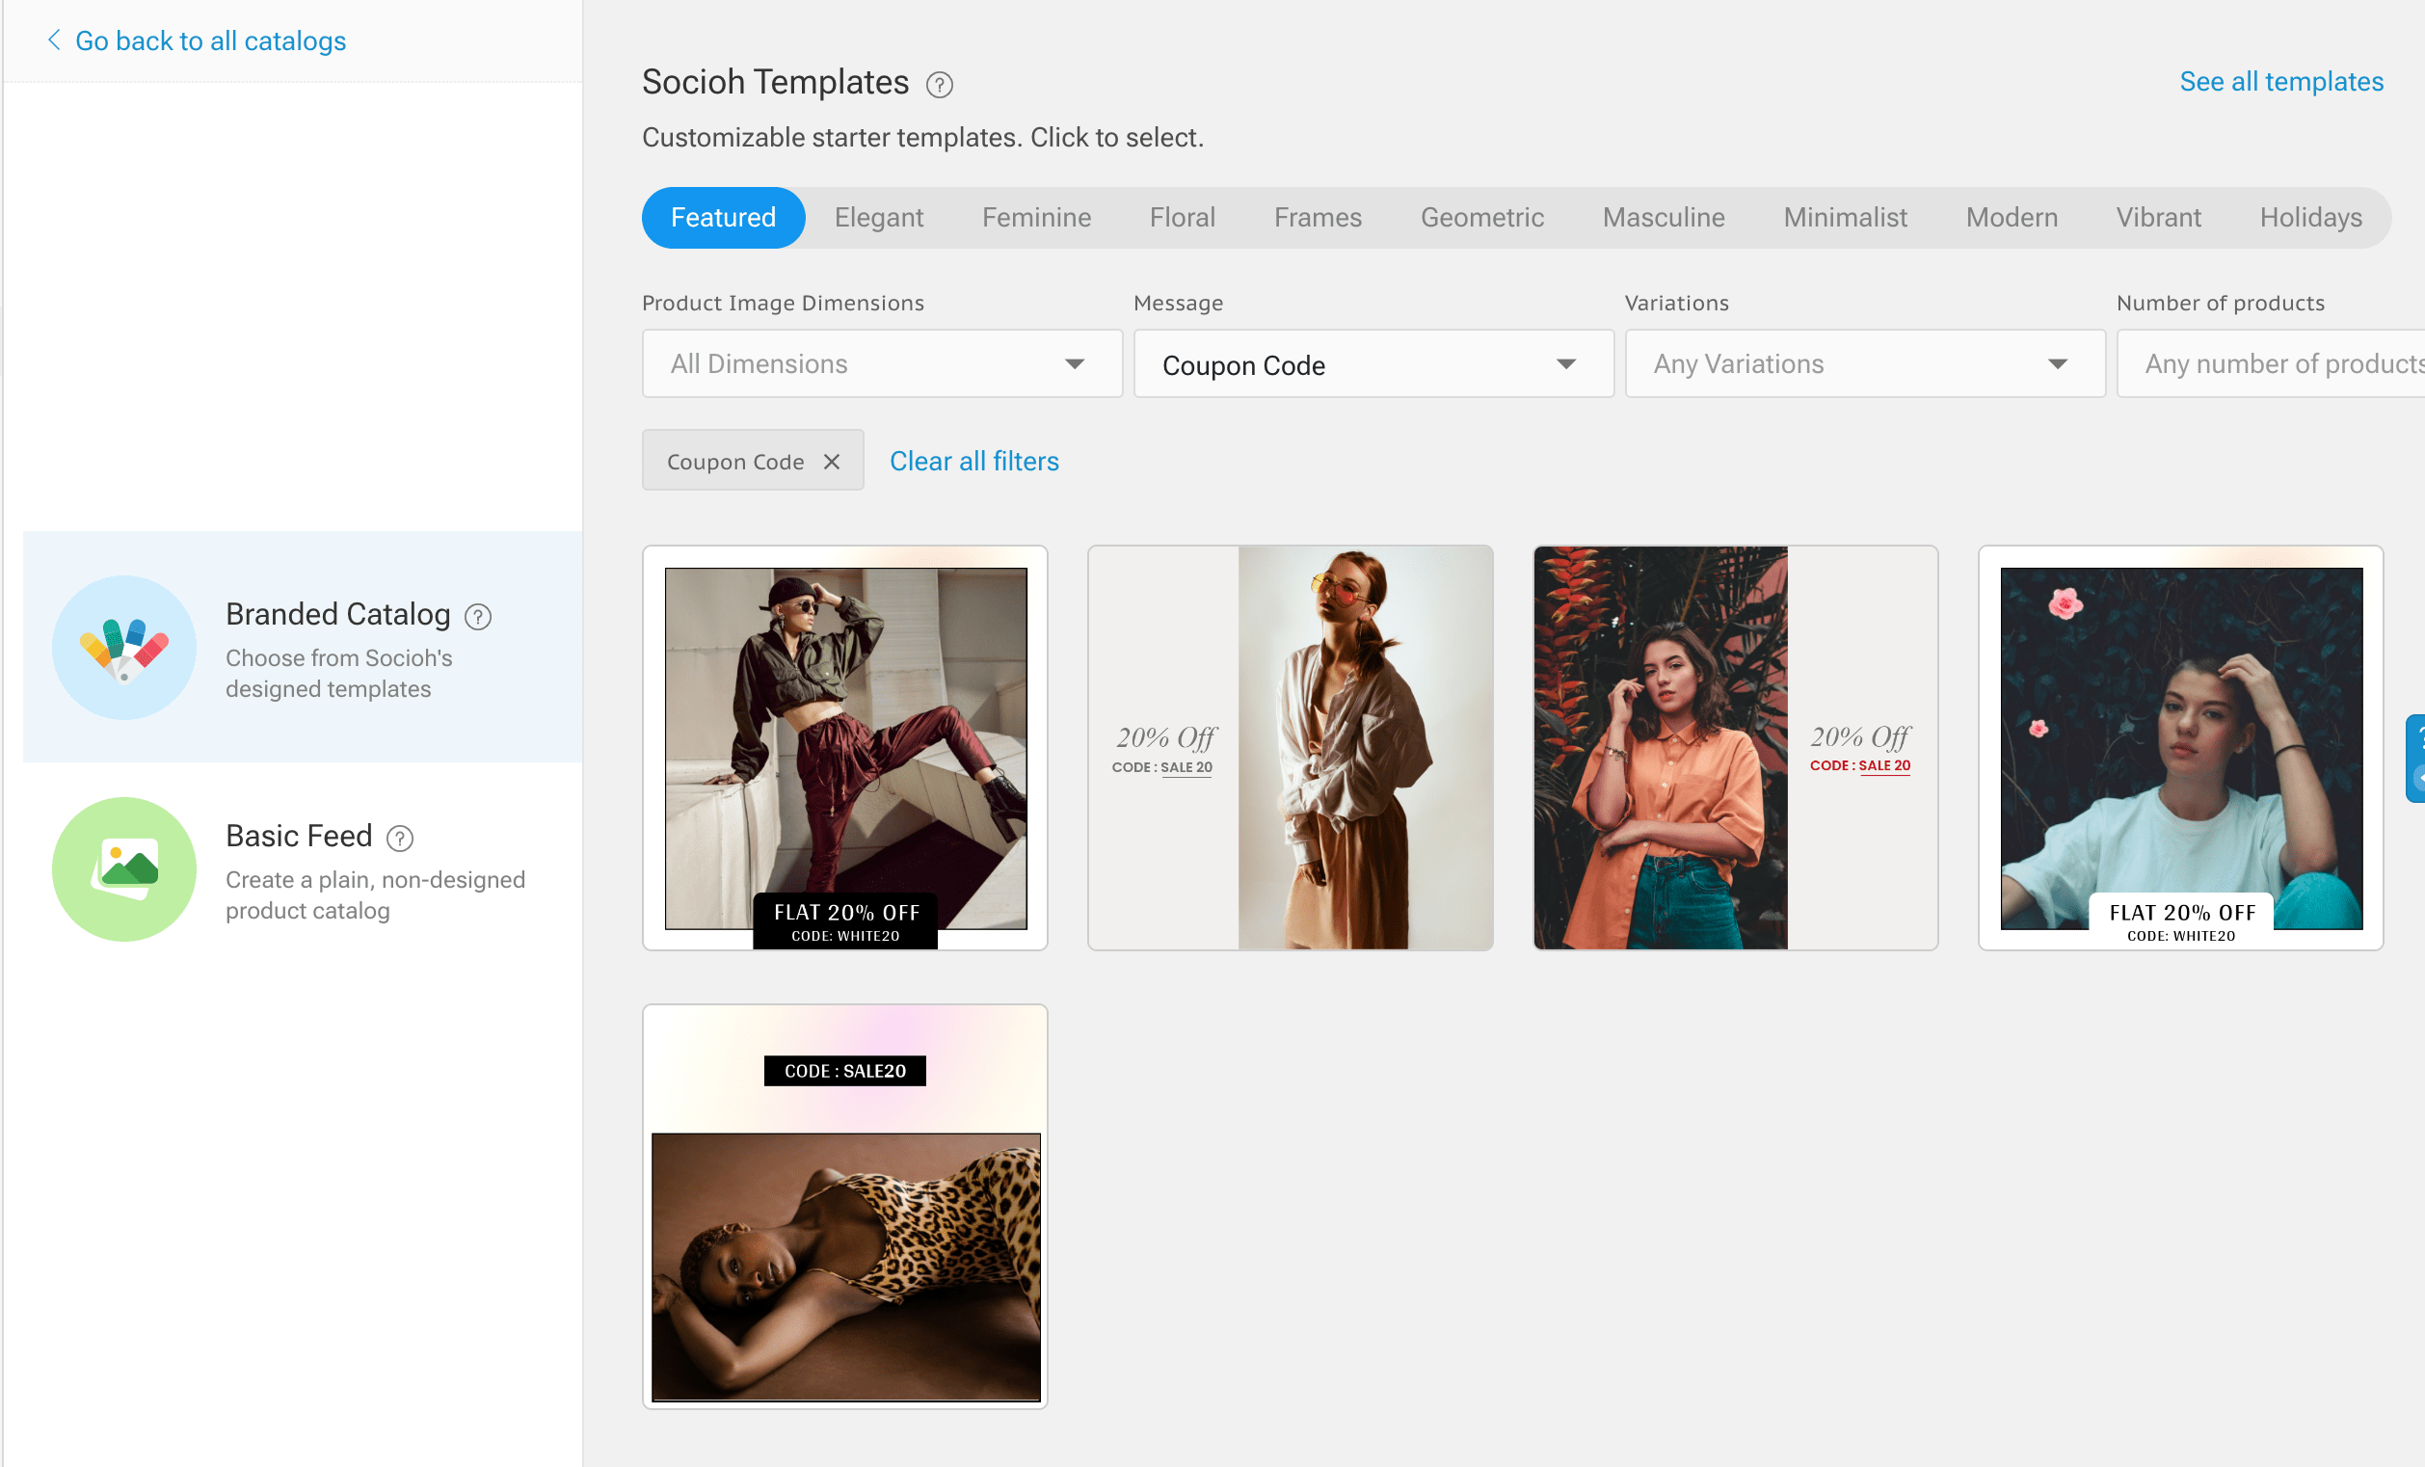Open the Message dropdown showing Coupon Code

click(x=1372, y=363)
